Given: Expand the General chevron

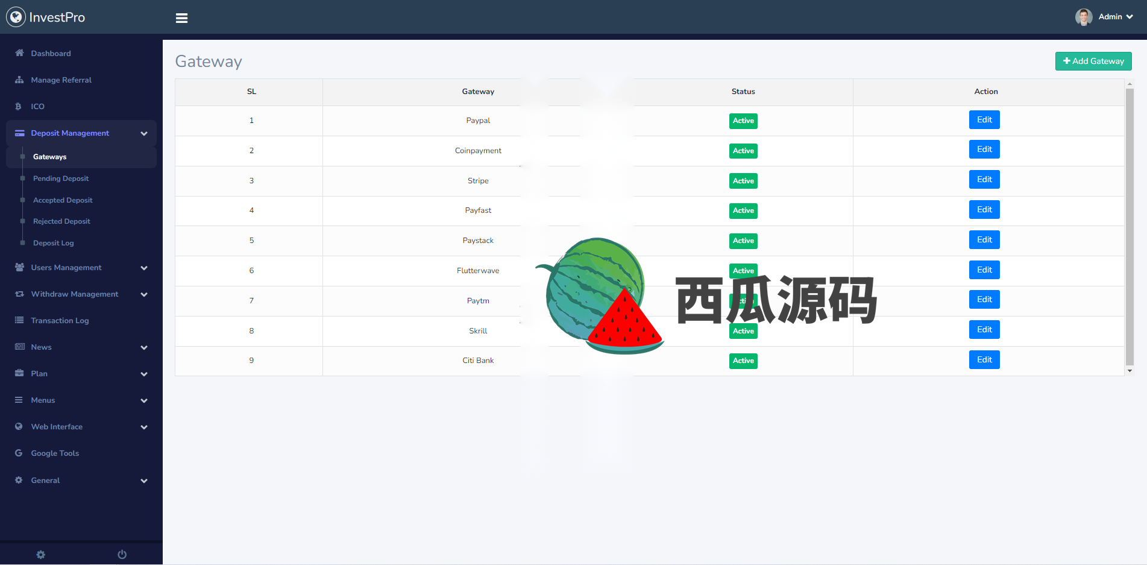Looking at the screenshot, I should tap(144, 481).
